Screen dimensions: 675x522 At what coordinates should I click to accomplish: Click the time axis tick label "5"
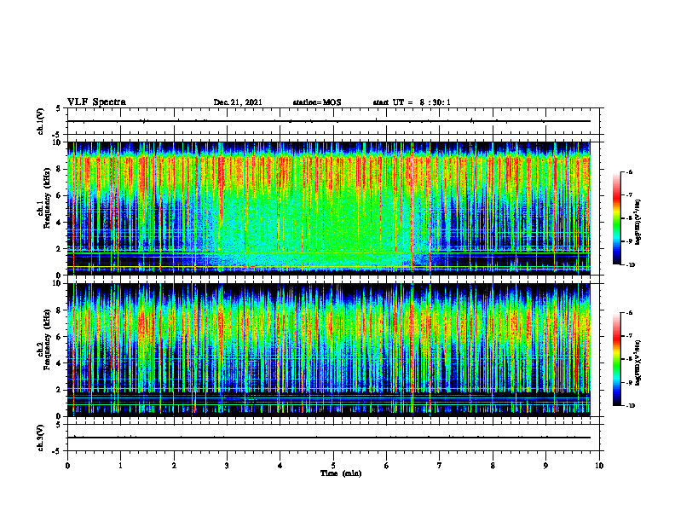point(333,466)
